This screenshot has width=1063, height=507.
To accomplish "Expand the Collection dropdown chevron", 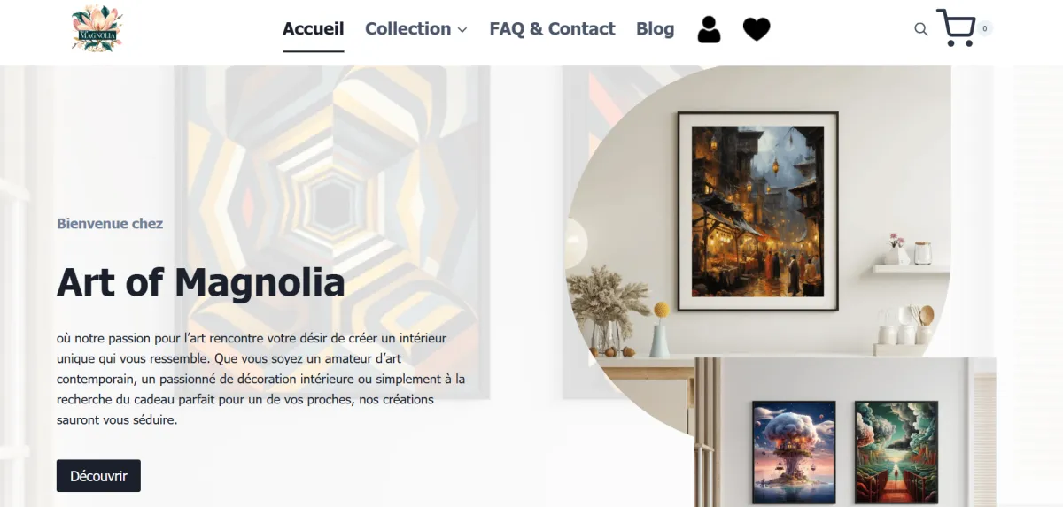I will [x=462, y=30].
